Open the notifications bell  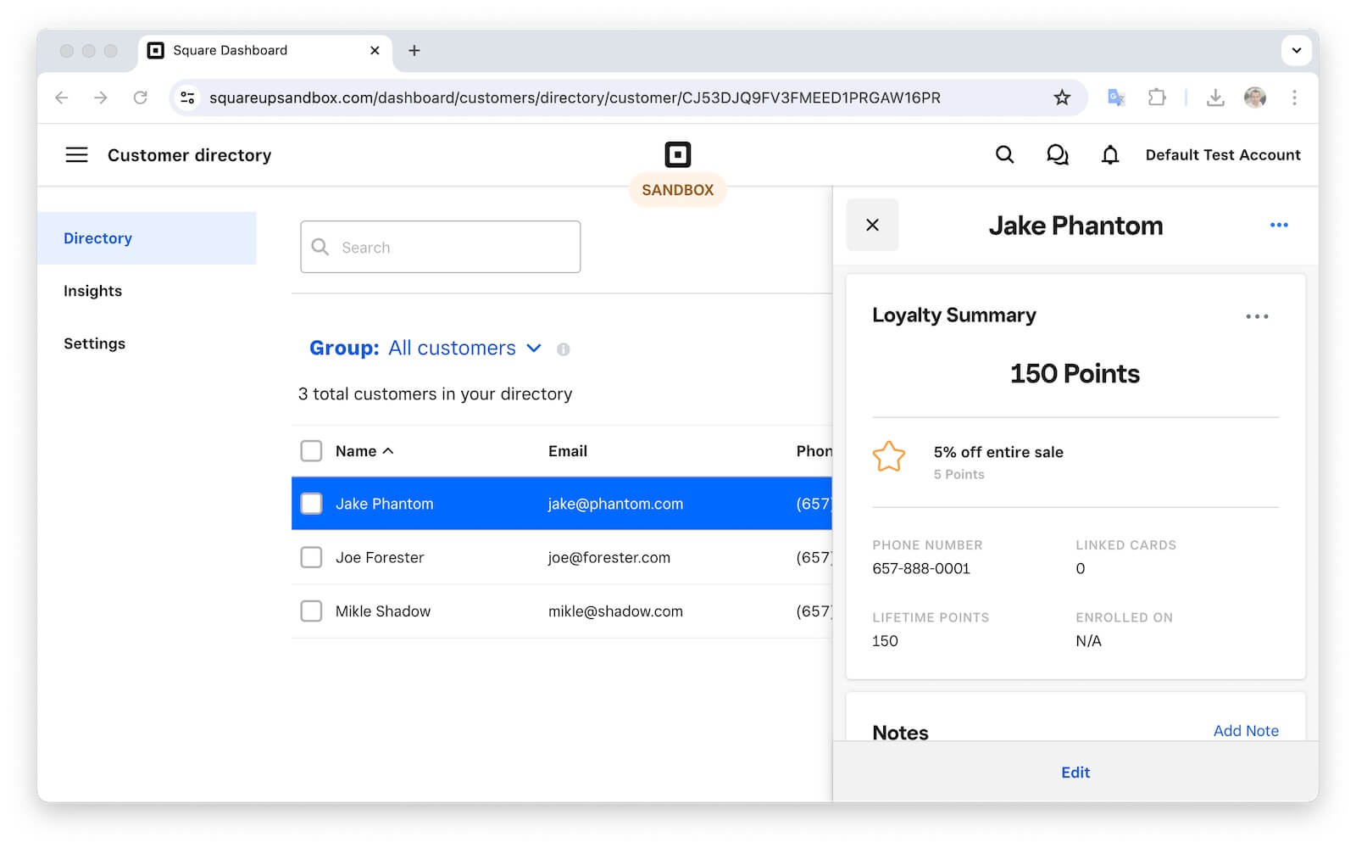tap(1109, 154)
